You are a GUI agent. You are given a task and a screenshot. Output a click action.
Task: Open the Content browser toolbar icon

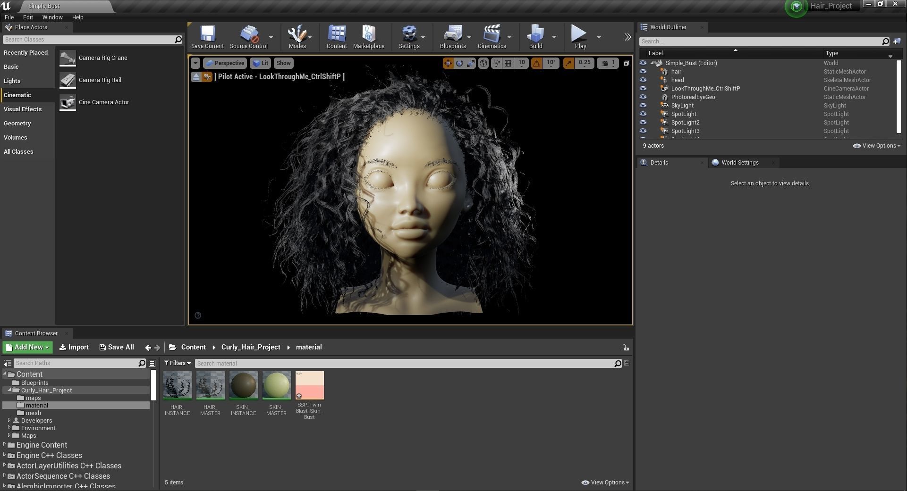(337, 37)
